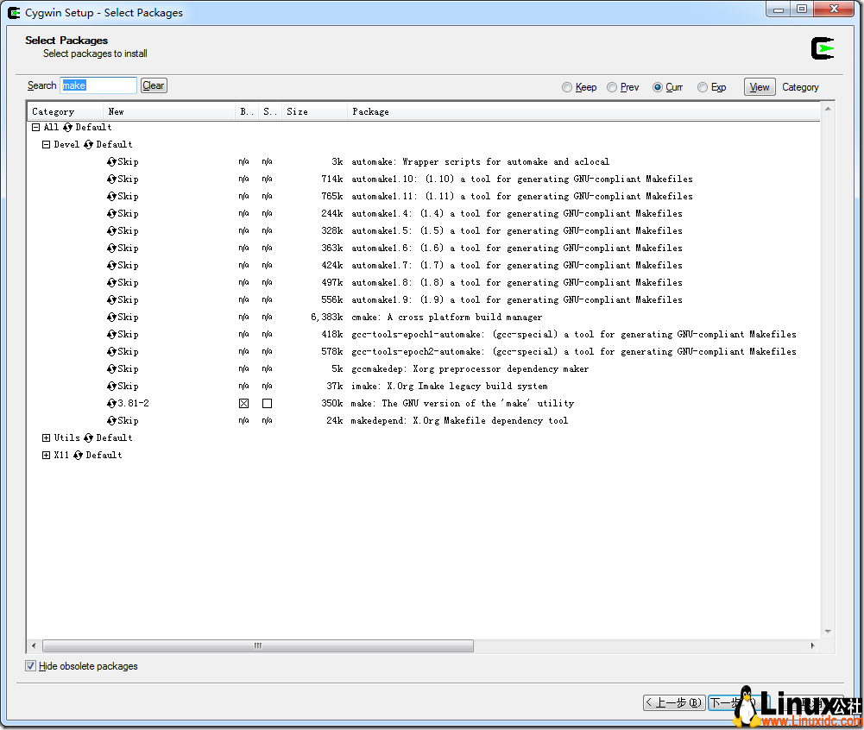Click cycle icon next to Devel Default
Screen dimensions: 864x730
coord(88,145)
